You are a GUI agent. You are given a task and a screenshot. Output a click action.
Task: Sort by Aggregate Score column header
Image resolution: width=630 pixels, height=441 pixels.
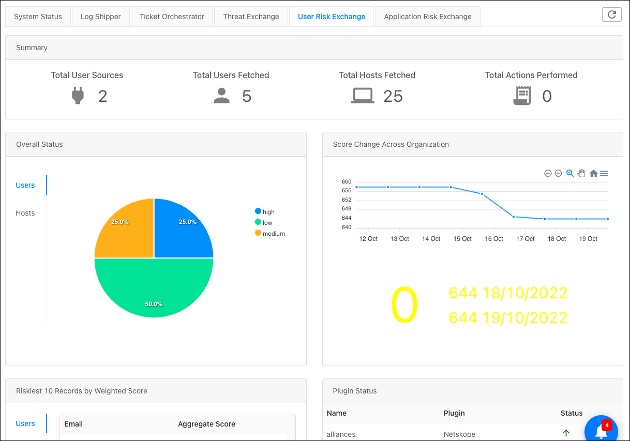click(x=206, y=424)
